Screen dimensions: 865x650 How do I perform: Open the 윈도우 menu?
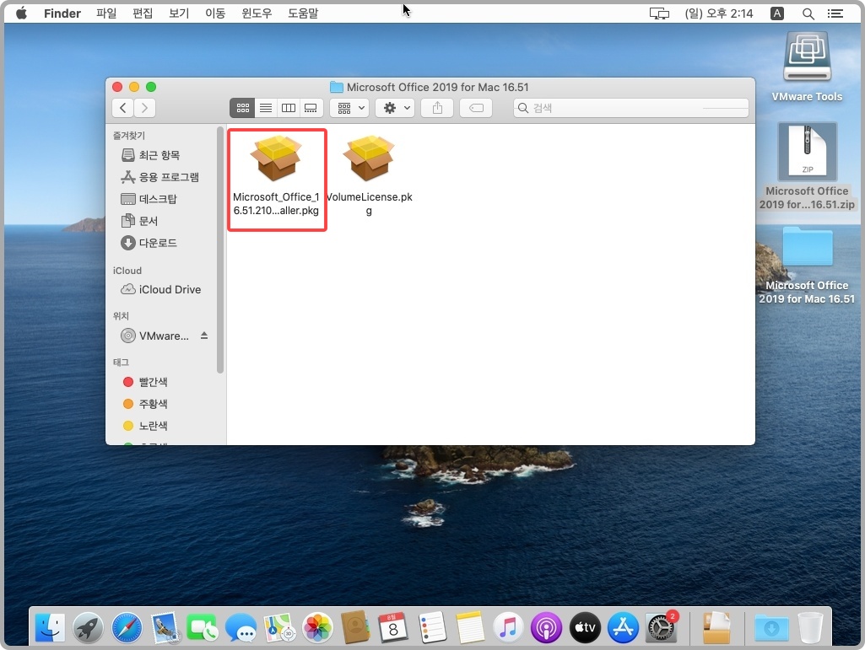[257, 13]
